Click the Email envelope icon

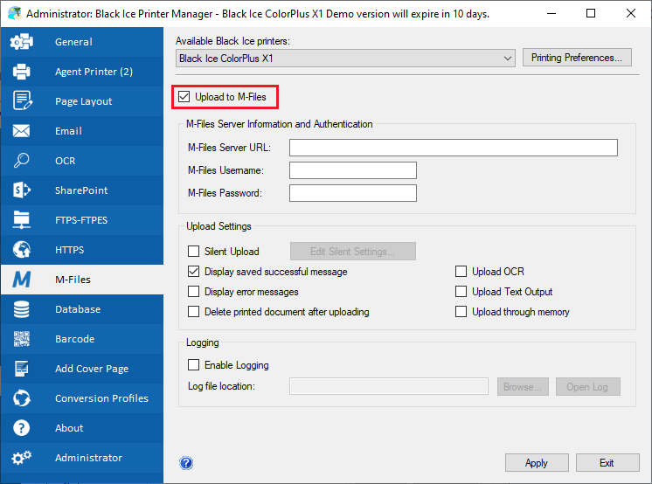pos(22,131)
